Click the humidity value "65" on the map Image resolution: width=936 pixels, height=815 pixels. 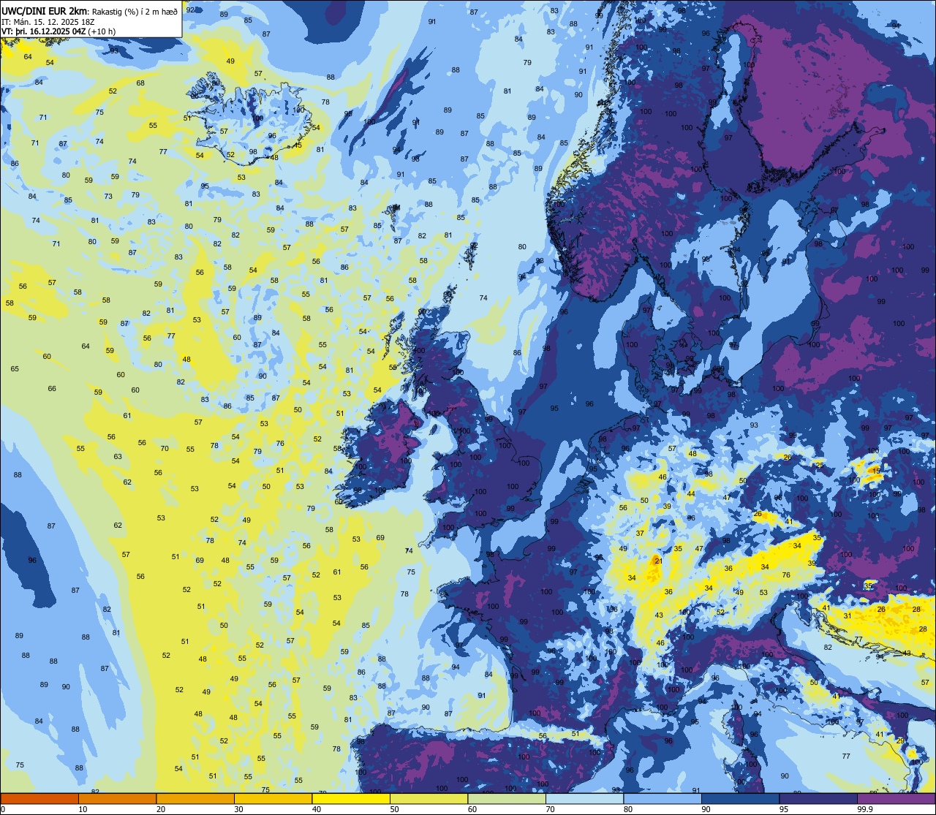15,368
